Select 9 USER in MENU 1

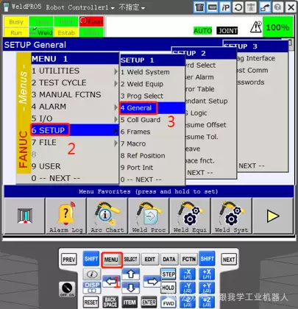[75, 166]
